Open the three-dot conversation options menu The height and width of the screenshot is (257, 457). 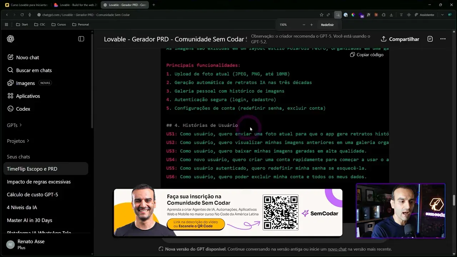click(x=443, y=39)
